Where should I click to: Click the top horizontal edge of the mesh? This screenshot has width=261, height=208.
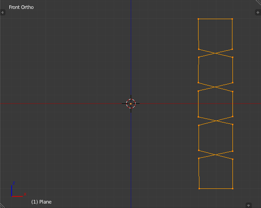(215, 19)
